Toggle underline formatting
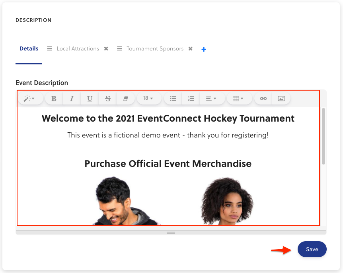Image resolution: width=343 pixels, height=273 pixels. tap(90, 99)
